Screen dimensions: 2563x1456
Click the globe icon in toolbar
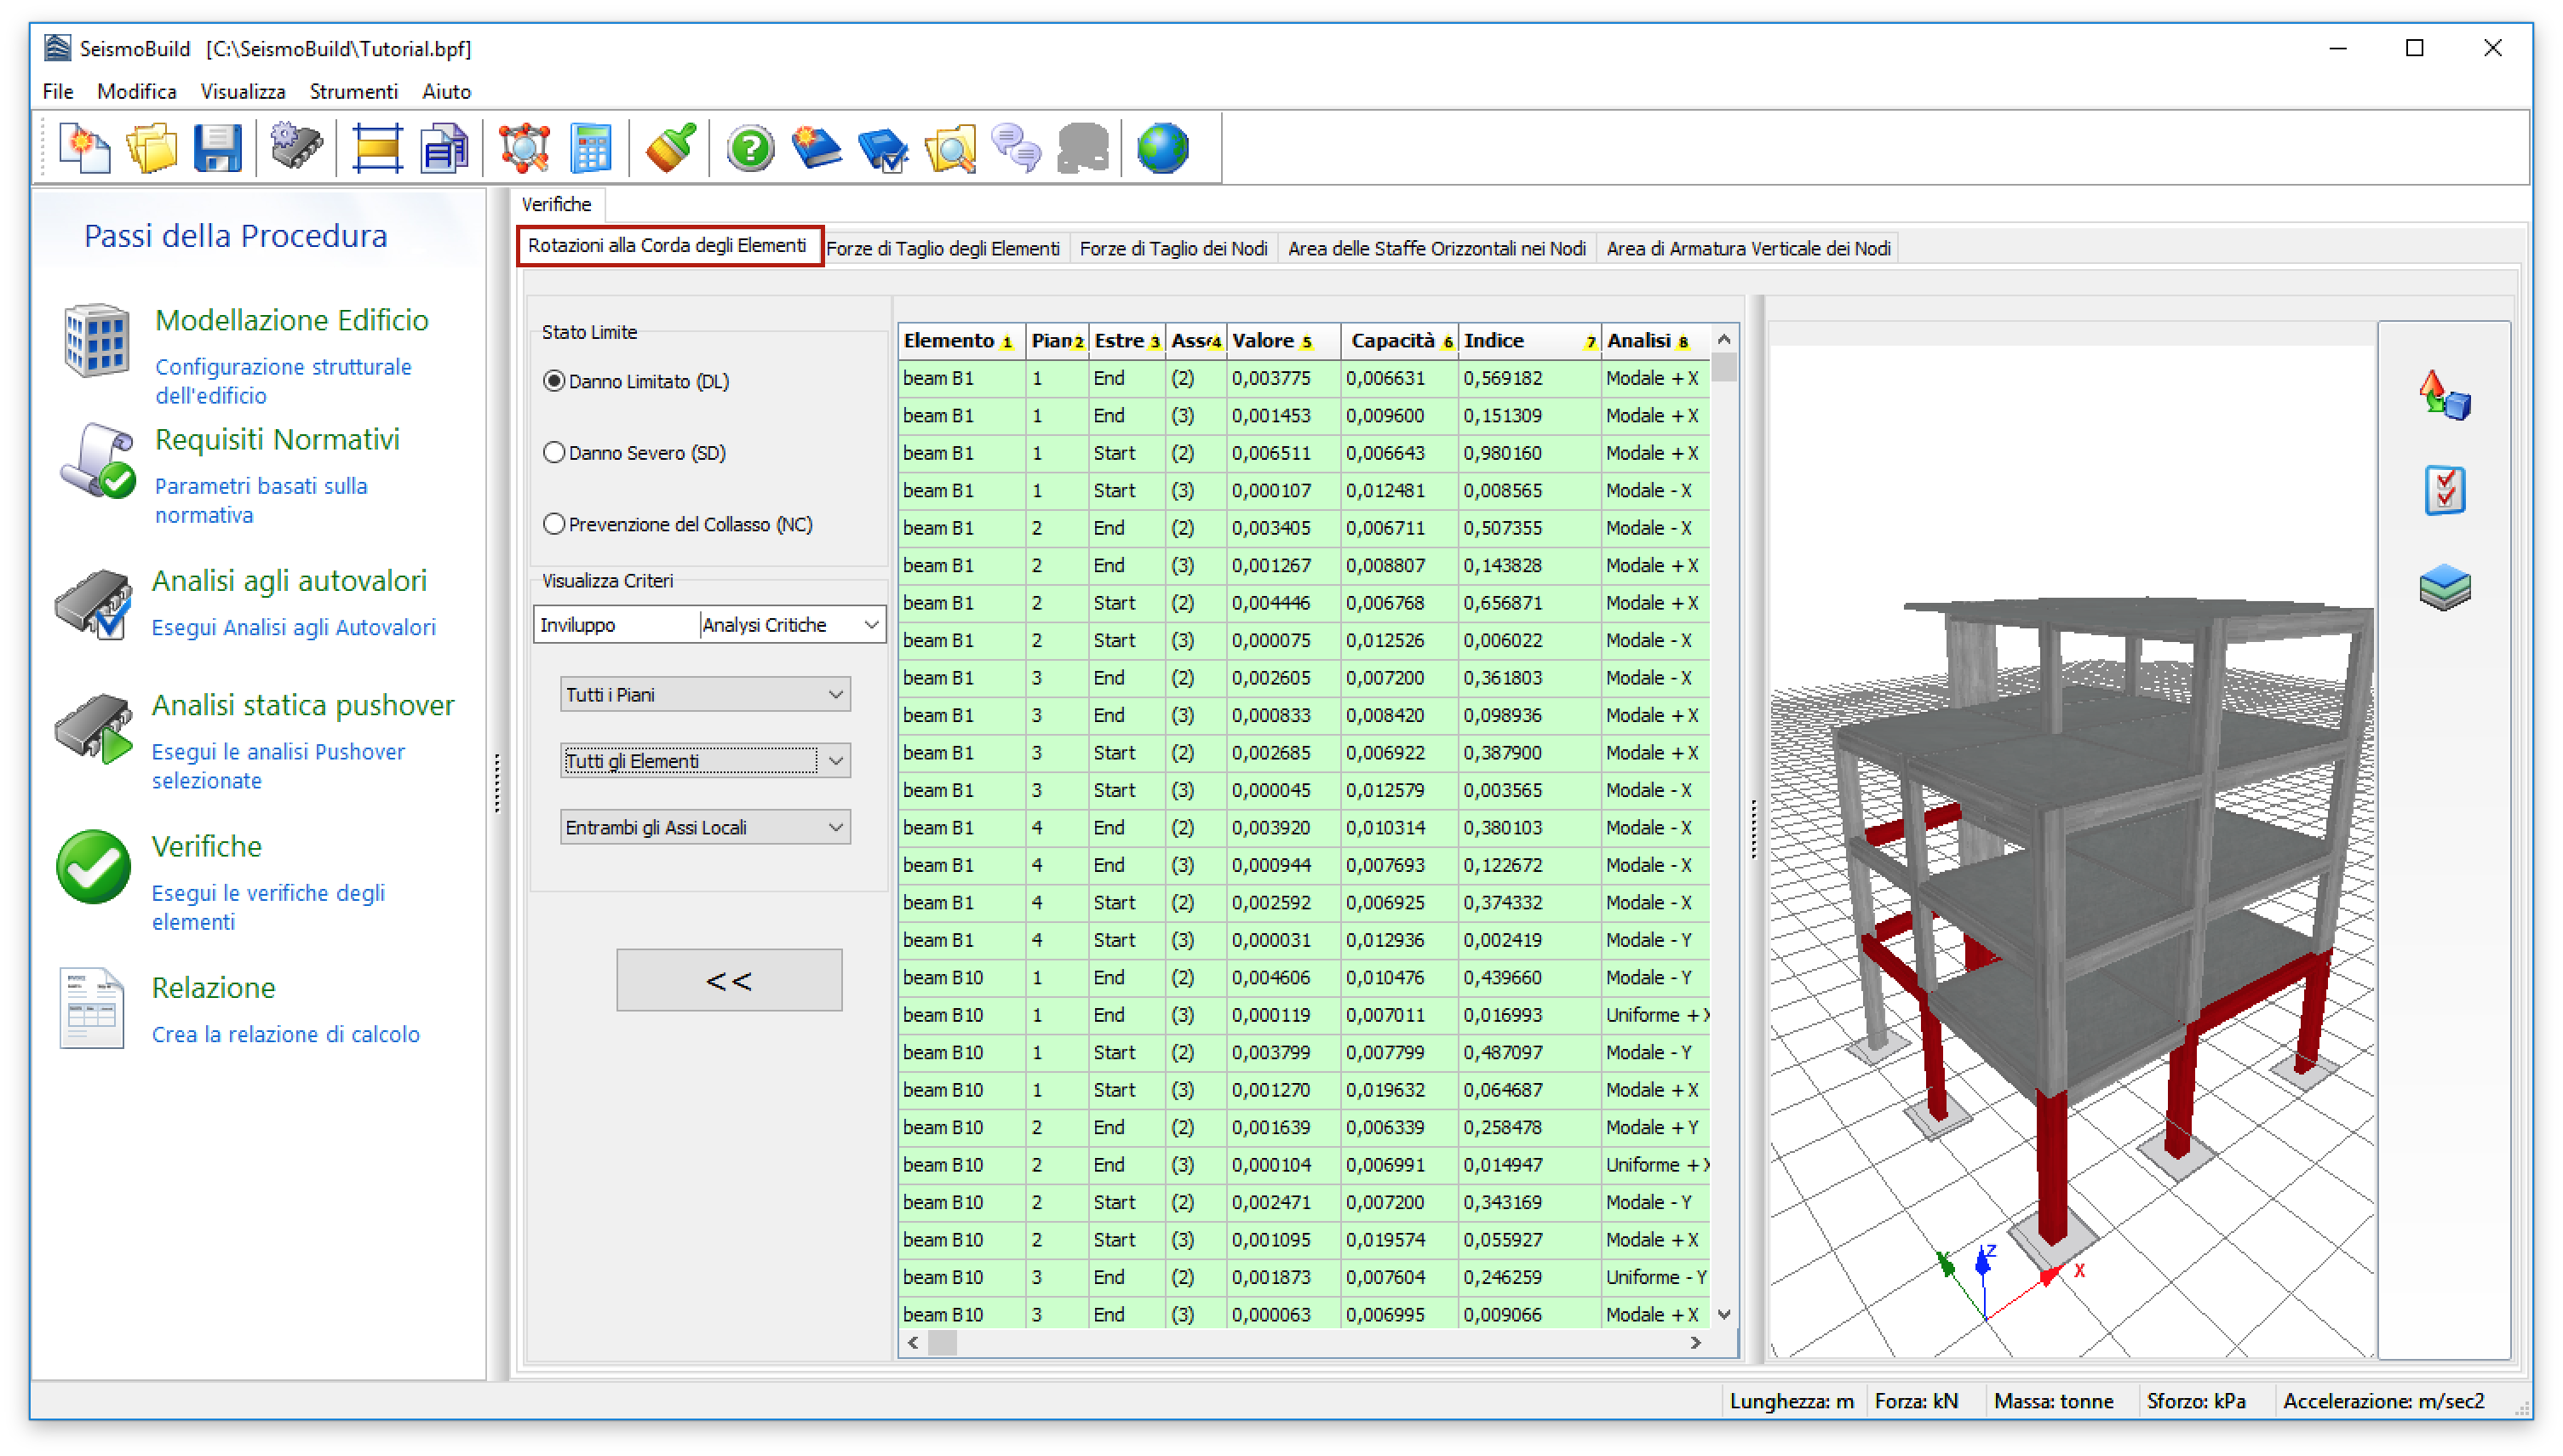tap(1162, 150)
